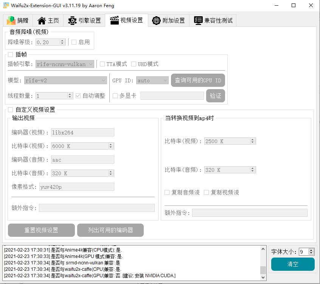
Task: Click log line Anime4k兼容(CPU模式)
Action: click(63, 250)
